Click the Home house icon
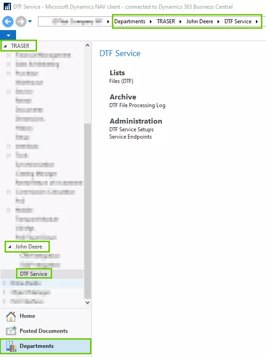The height and width of the screenshot is (357, 266). point(11,316)
